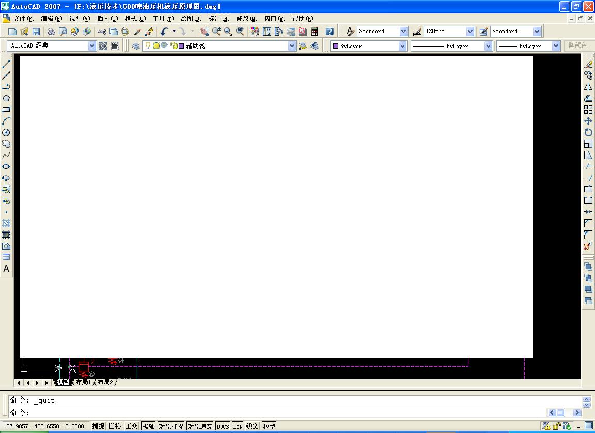The height and width of the screenshot is (433, 595).
Task: Select the Mirror tool
Action: click(x=588, y=87)
